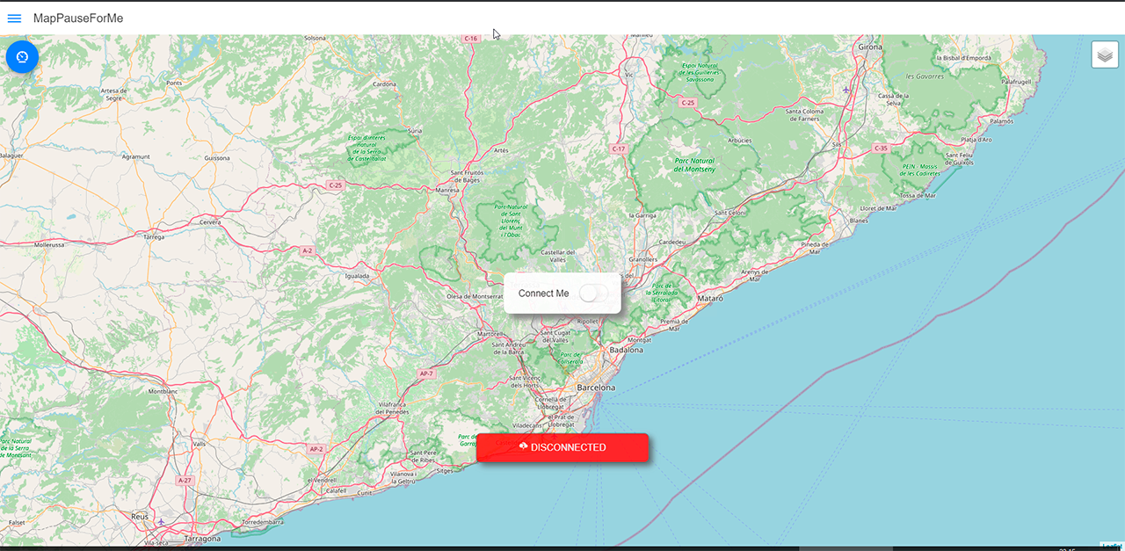
Task: Click the Parc Natural del Montseny label
Action: tap(694, 165)
